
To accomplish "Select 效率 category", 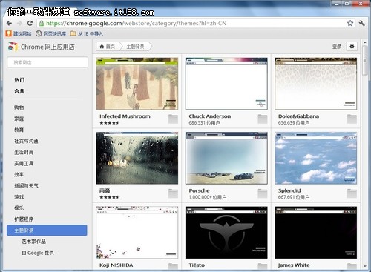I will click(19, 174).
